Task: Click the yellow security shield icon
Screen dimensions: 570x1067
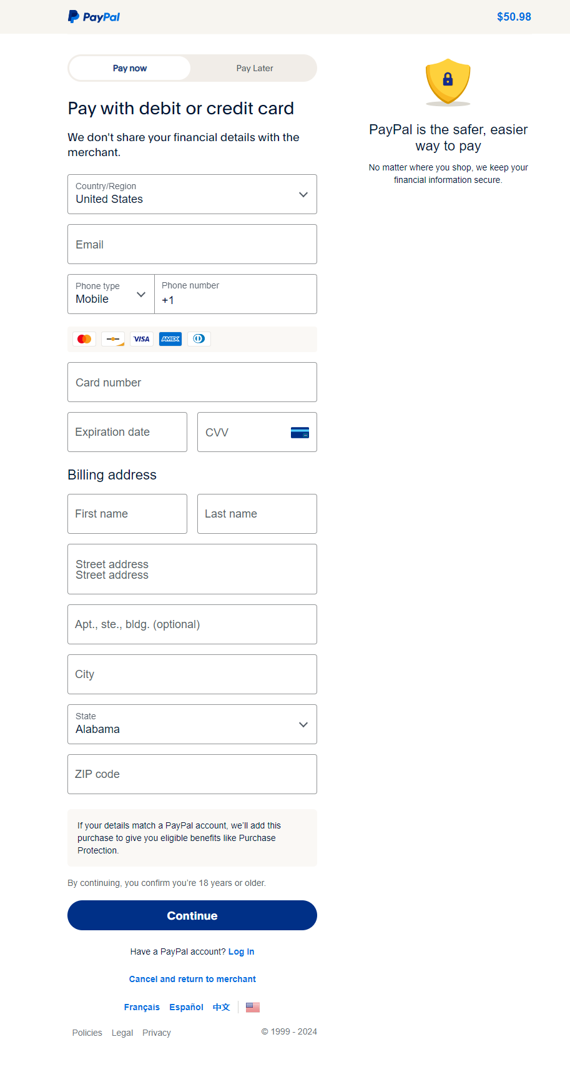Action: coord(448,82)
